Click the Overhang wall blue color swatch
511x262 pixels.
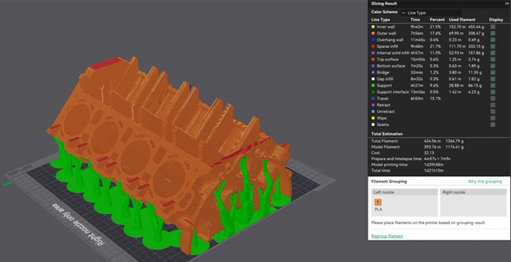(373, 40)
